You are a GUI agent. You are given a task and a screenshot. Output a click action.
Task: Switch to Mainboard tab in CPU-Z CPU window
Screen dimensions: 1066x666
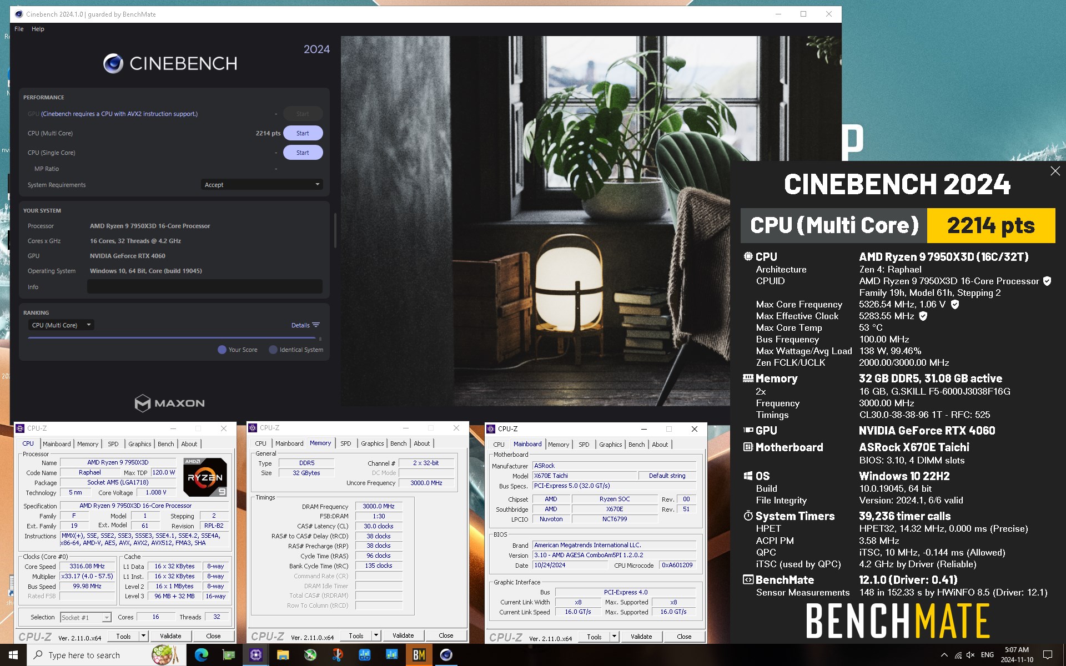click(57, 444)
